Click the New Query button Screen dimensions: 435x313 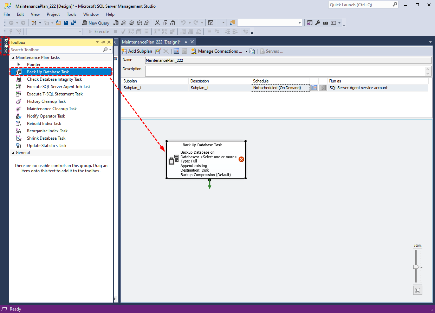click(x=96, y=23)
